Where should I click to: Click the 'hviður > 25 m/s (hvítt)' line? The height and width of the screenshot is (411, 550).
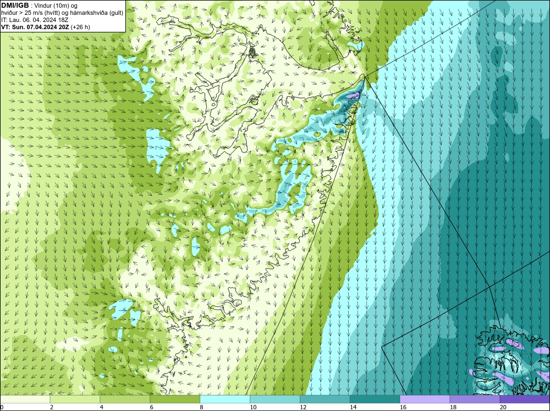click(30, 13)
